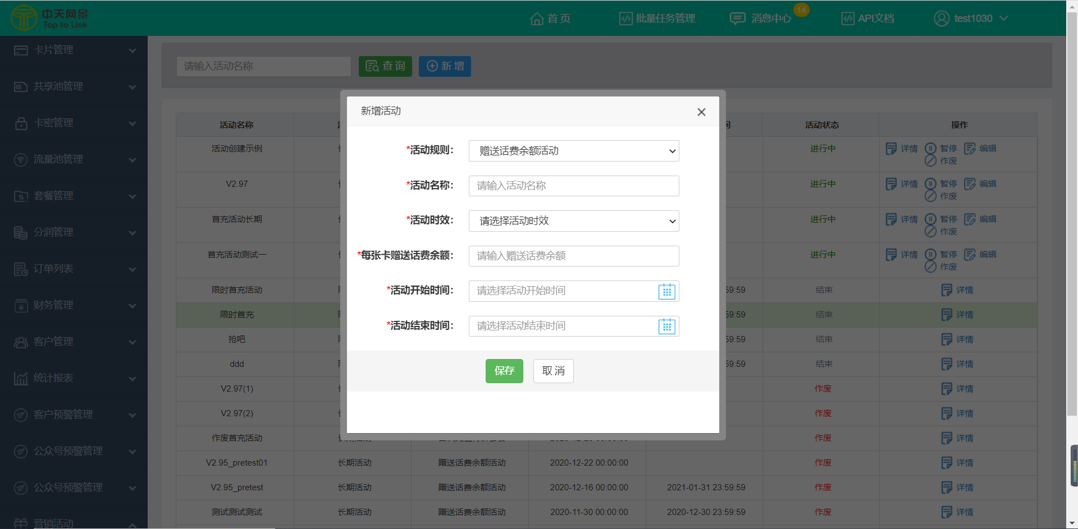Viewport: 1078px width, 529px height.
Task: Click the 中天网景 Top to Link logo
Action: (49, 18)
